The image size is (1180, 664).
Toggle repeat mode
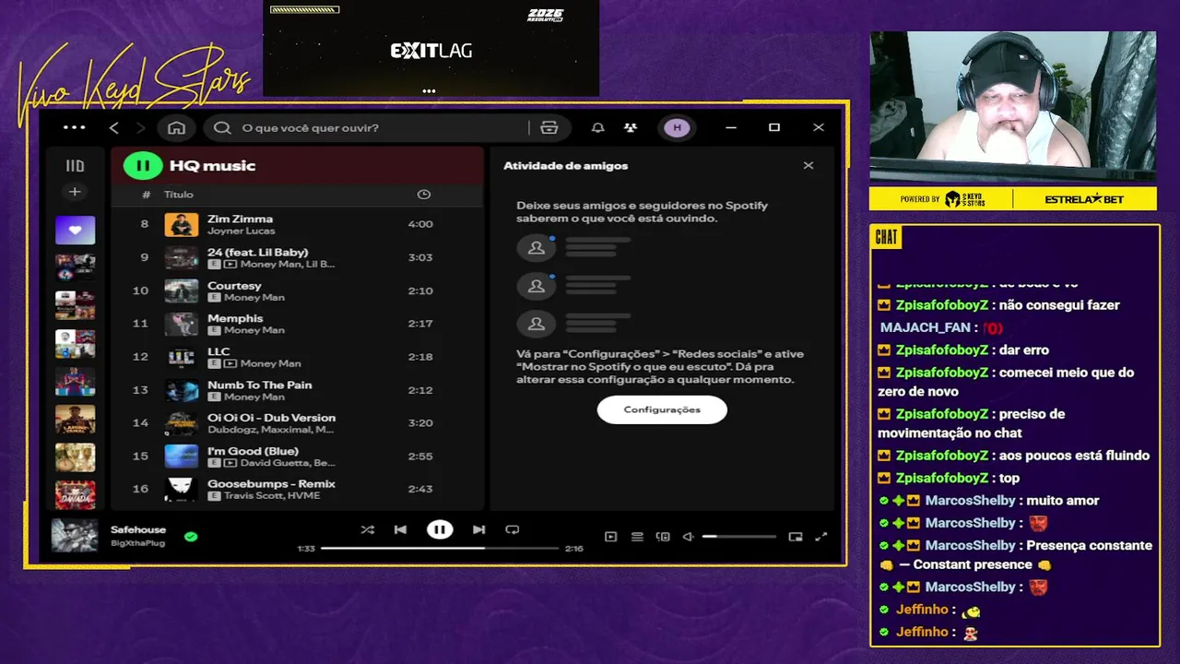513,529
